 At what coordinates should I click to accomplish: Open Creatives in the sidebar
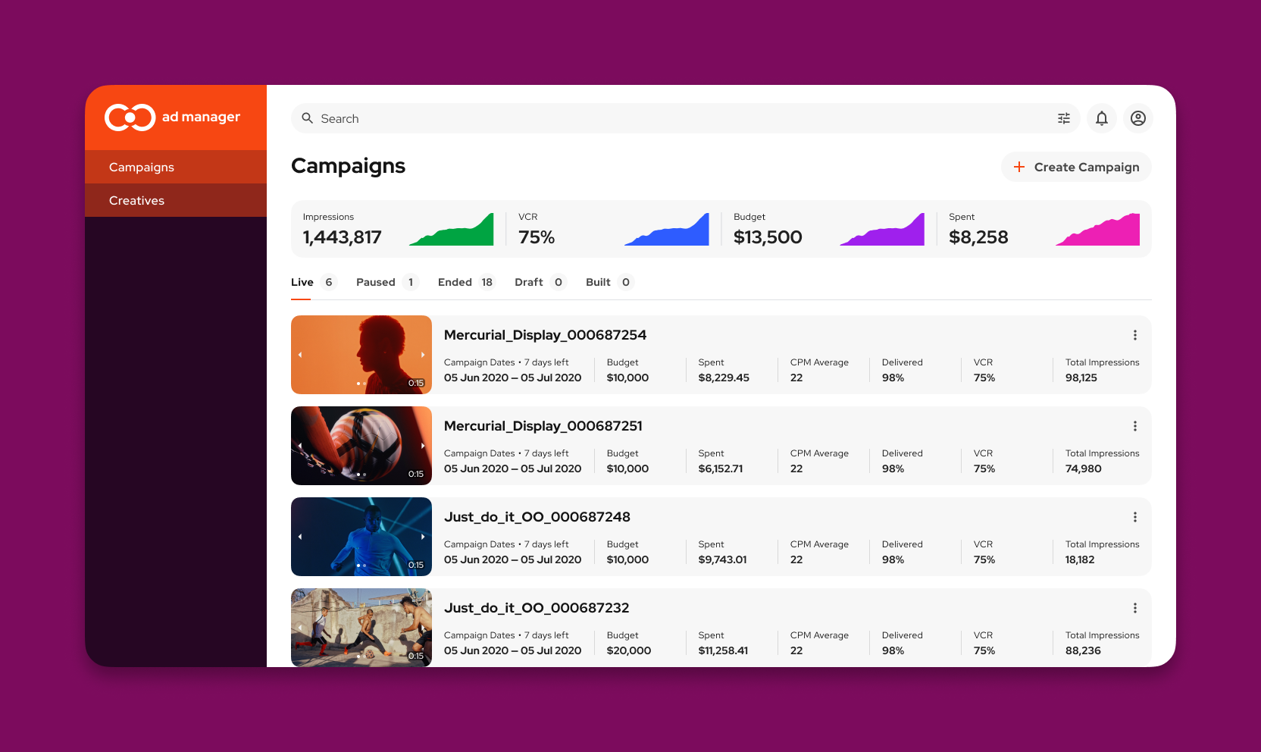[x=136, y=200]
